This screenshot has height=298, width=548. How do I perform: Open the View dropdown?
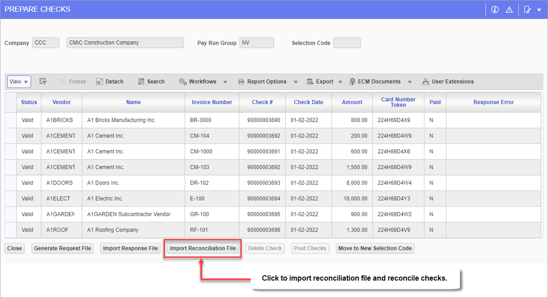point(19,81)
